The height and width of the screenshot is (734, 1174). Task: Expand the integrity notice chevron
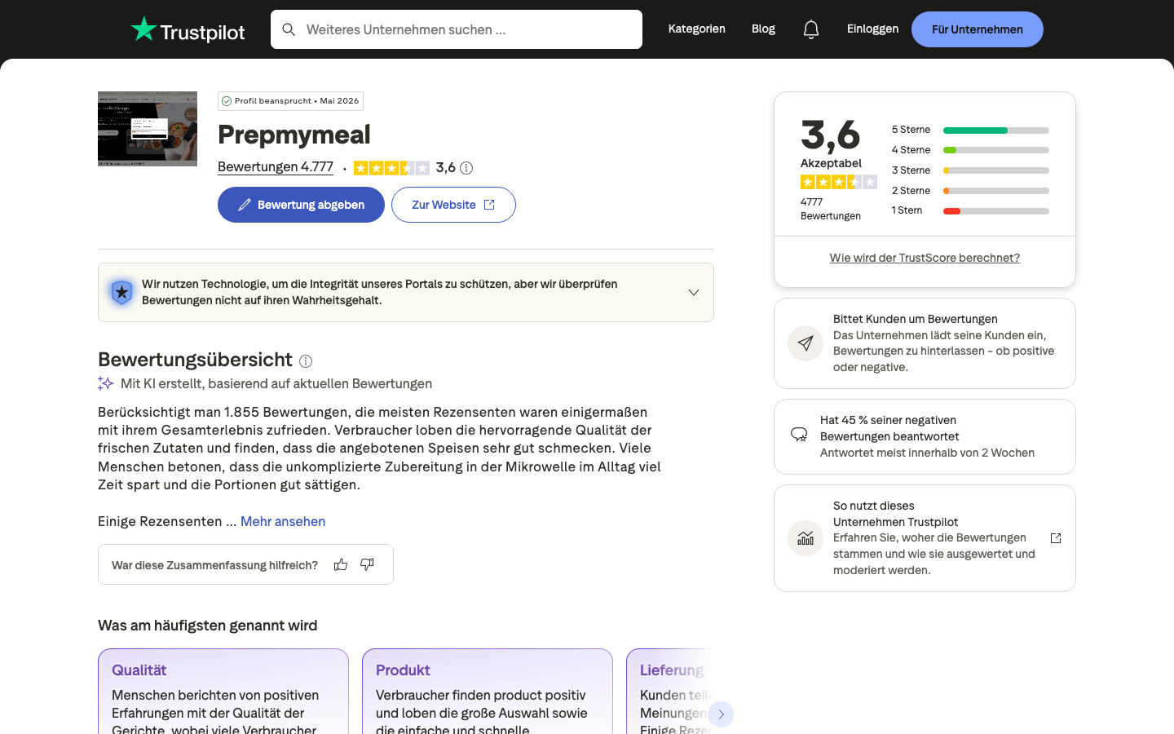click(694, 293)
